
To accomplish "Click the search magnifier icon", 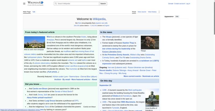I will [56, 4].
